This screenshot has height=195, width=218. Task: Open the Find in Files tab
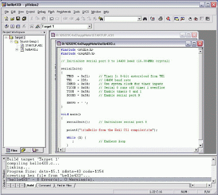click(65, 185)
